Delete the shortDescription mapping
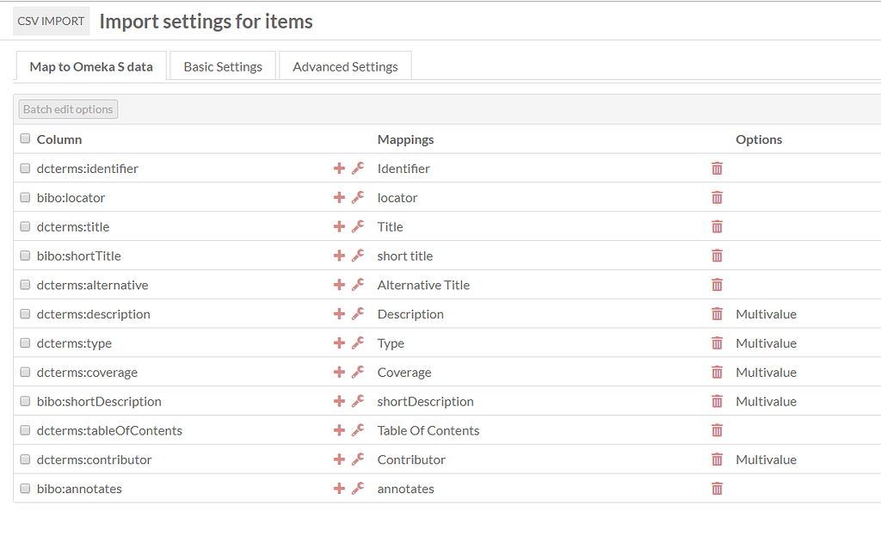 [717, 402]
